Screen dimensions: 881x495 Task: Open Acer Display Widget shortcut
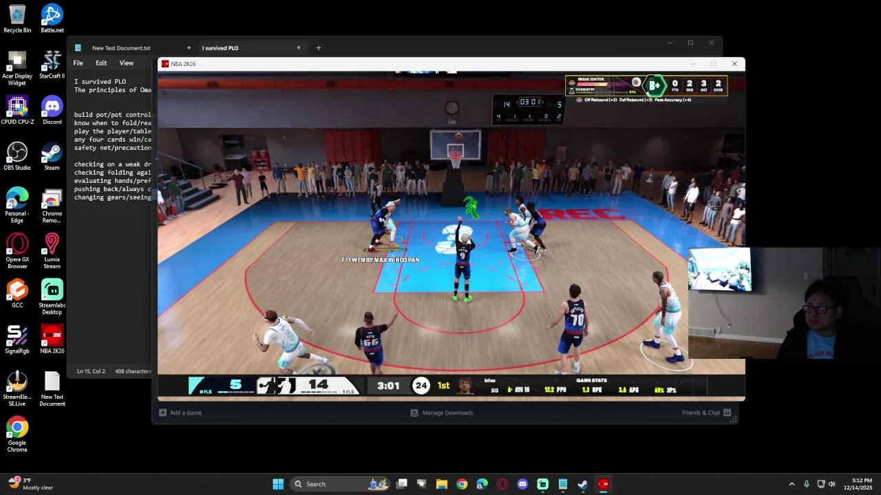click(17, 68)
